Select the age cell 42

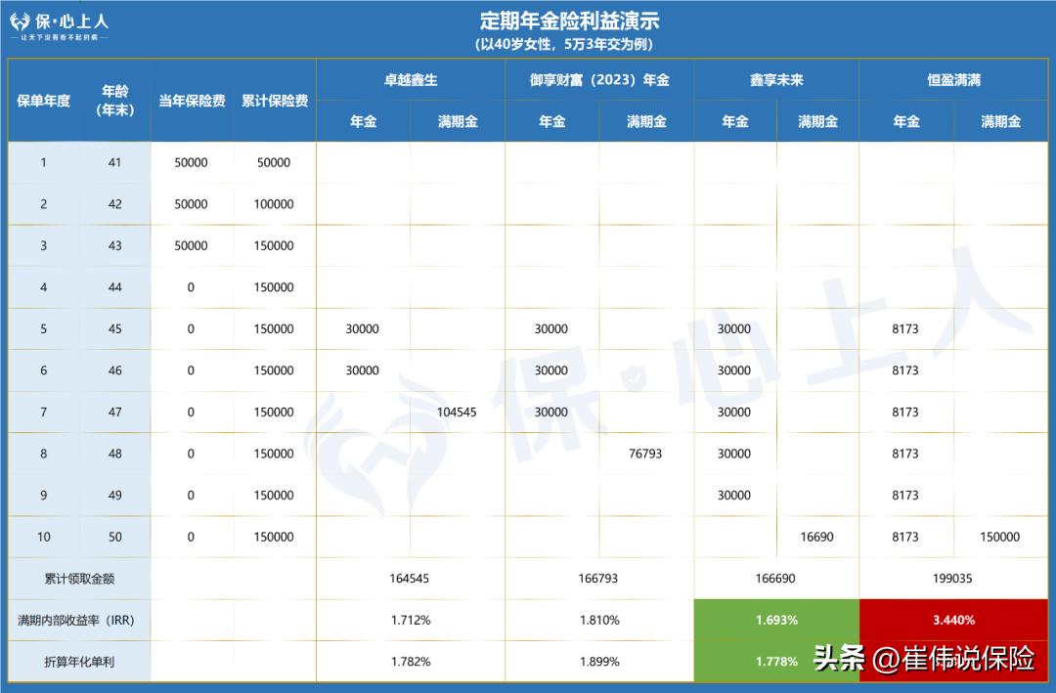pyautogui.click(x=115, y=204)
